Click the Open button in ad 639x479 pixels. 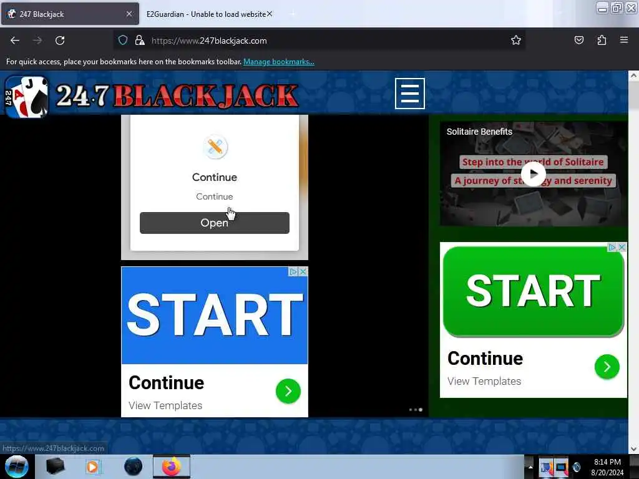(215, 223)
